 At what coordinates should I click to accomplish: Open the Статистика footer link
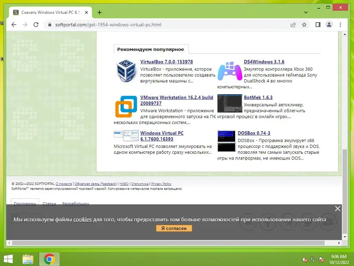click(140, 184)
